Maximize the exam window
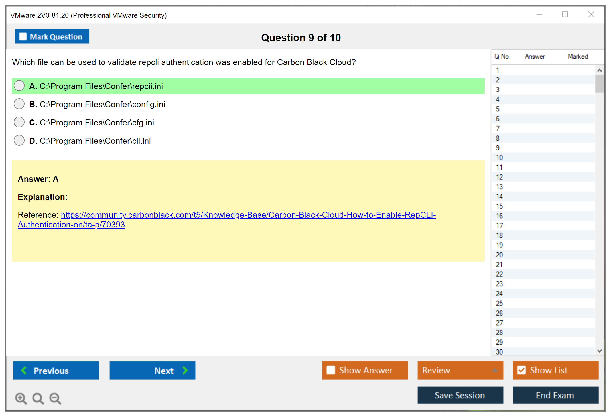 565,15
